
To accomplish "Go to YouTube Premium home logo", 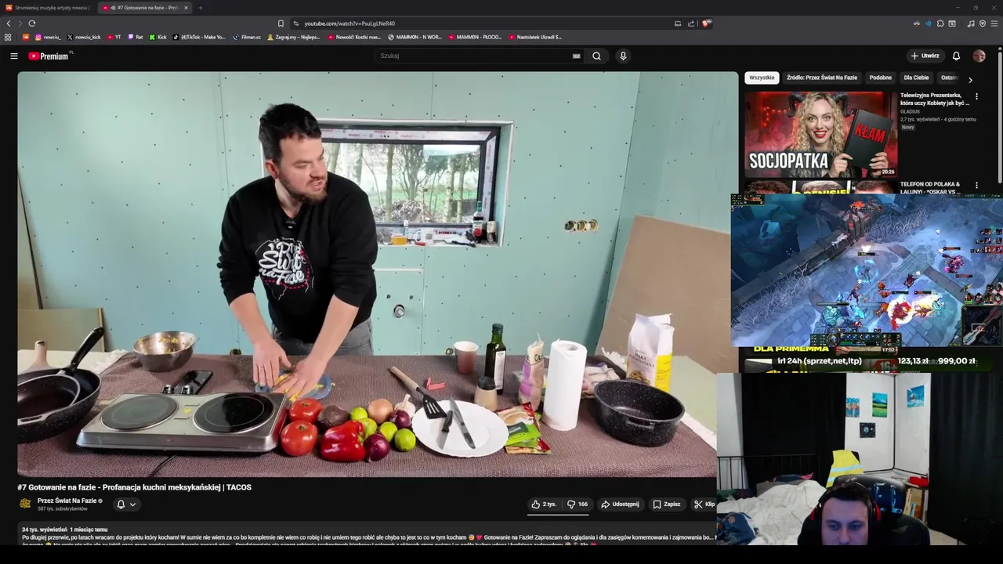I will coord(49,56).
